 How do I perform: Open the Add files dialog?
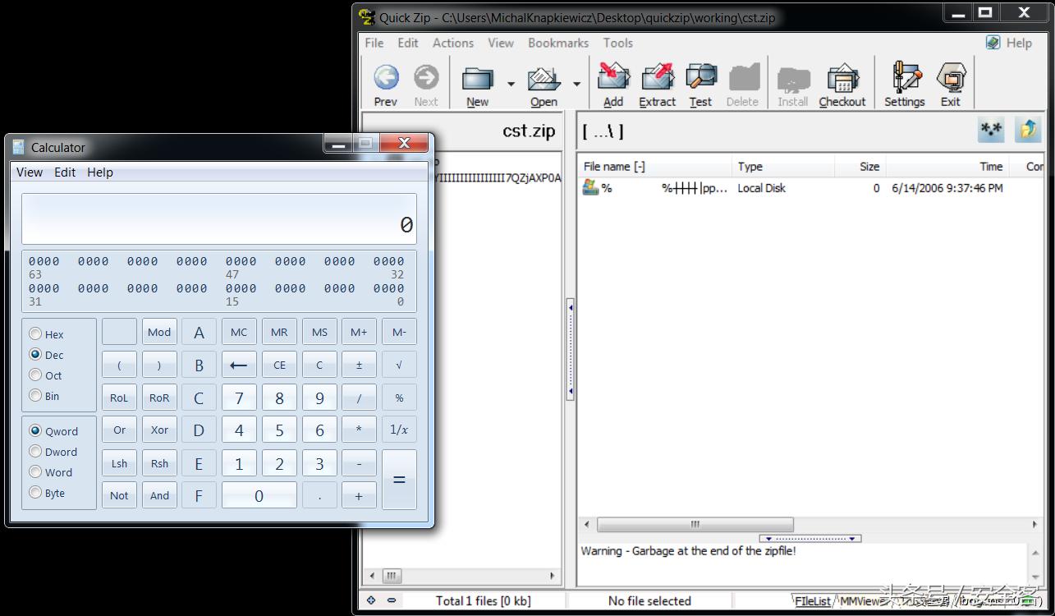click(x=612, y=82)
